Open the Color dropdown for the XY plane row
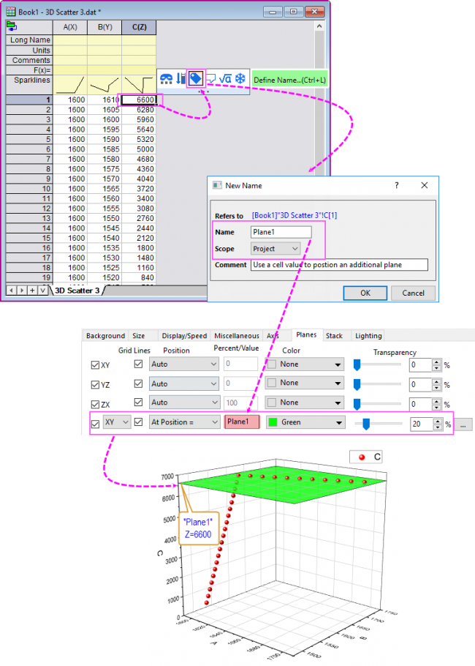The image size is (475, 666). point(305,364)
